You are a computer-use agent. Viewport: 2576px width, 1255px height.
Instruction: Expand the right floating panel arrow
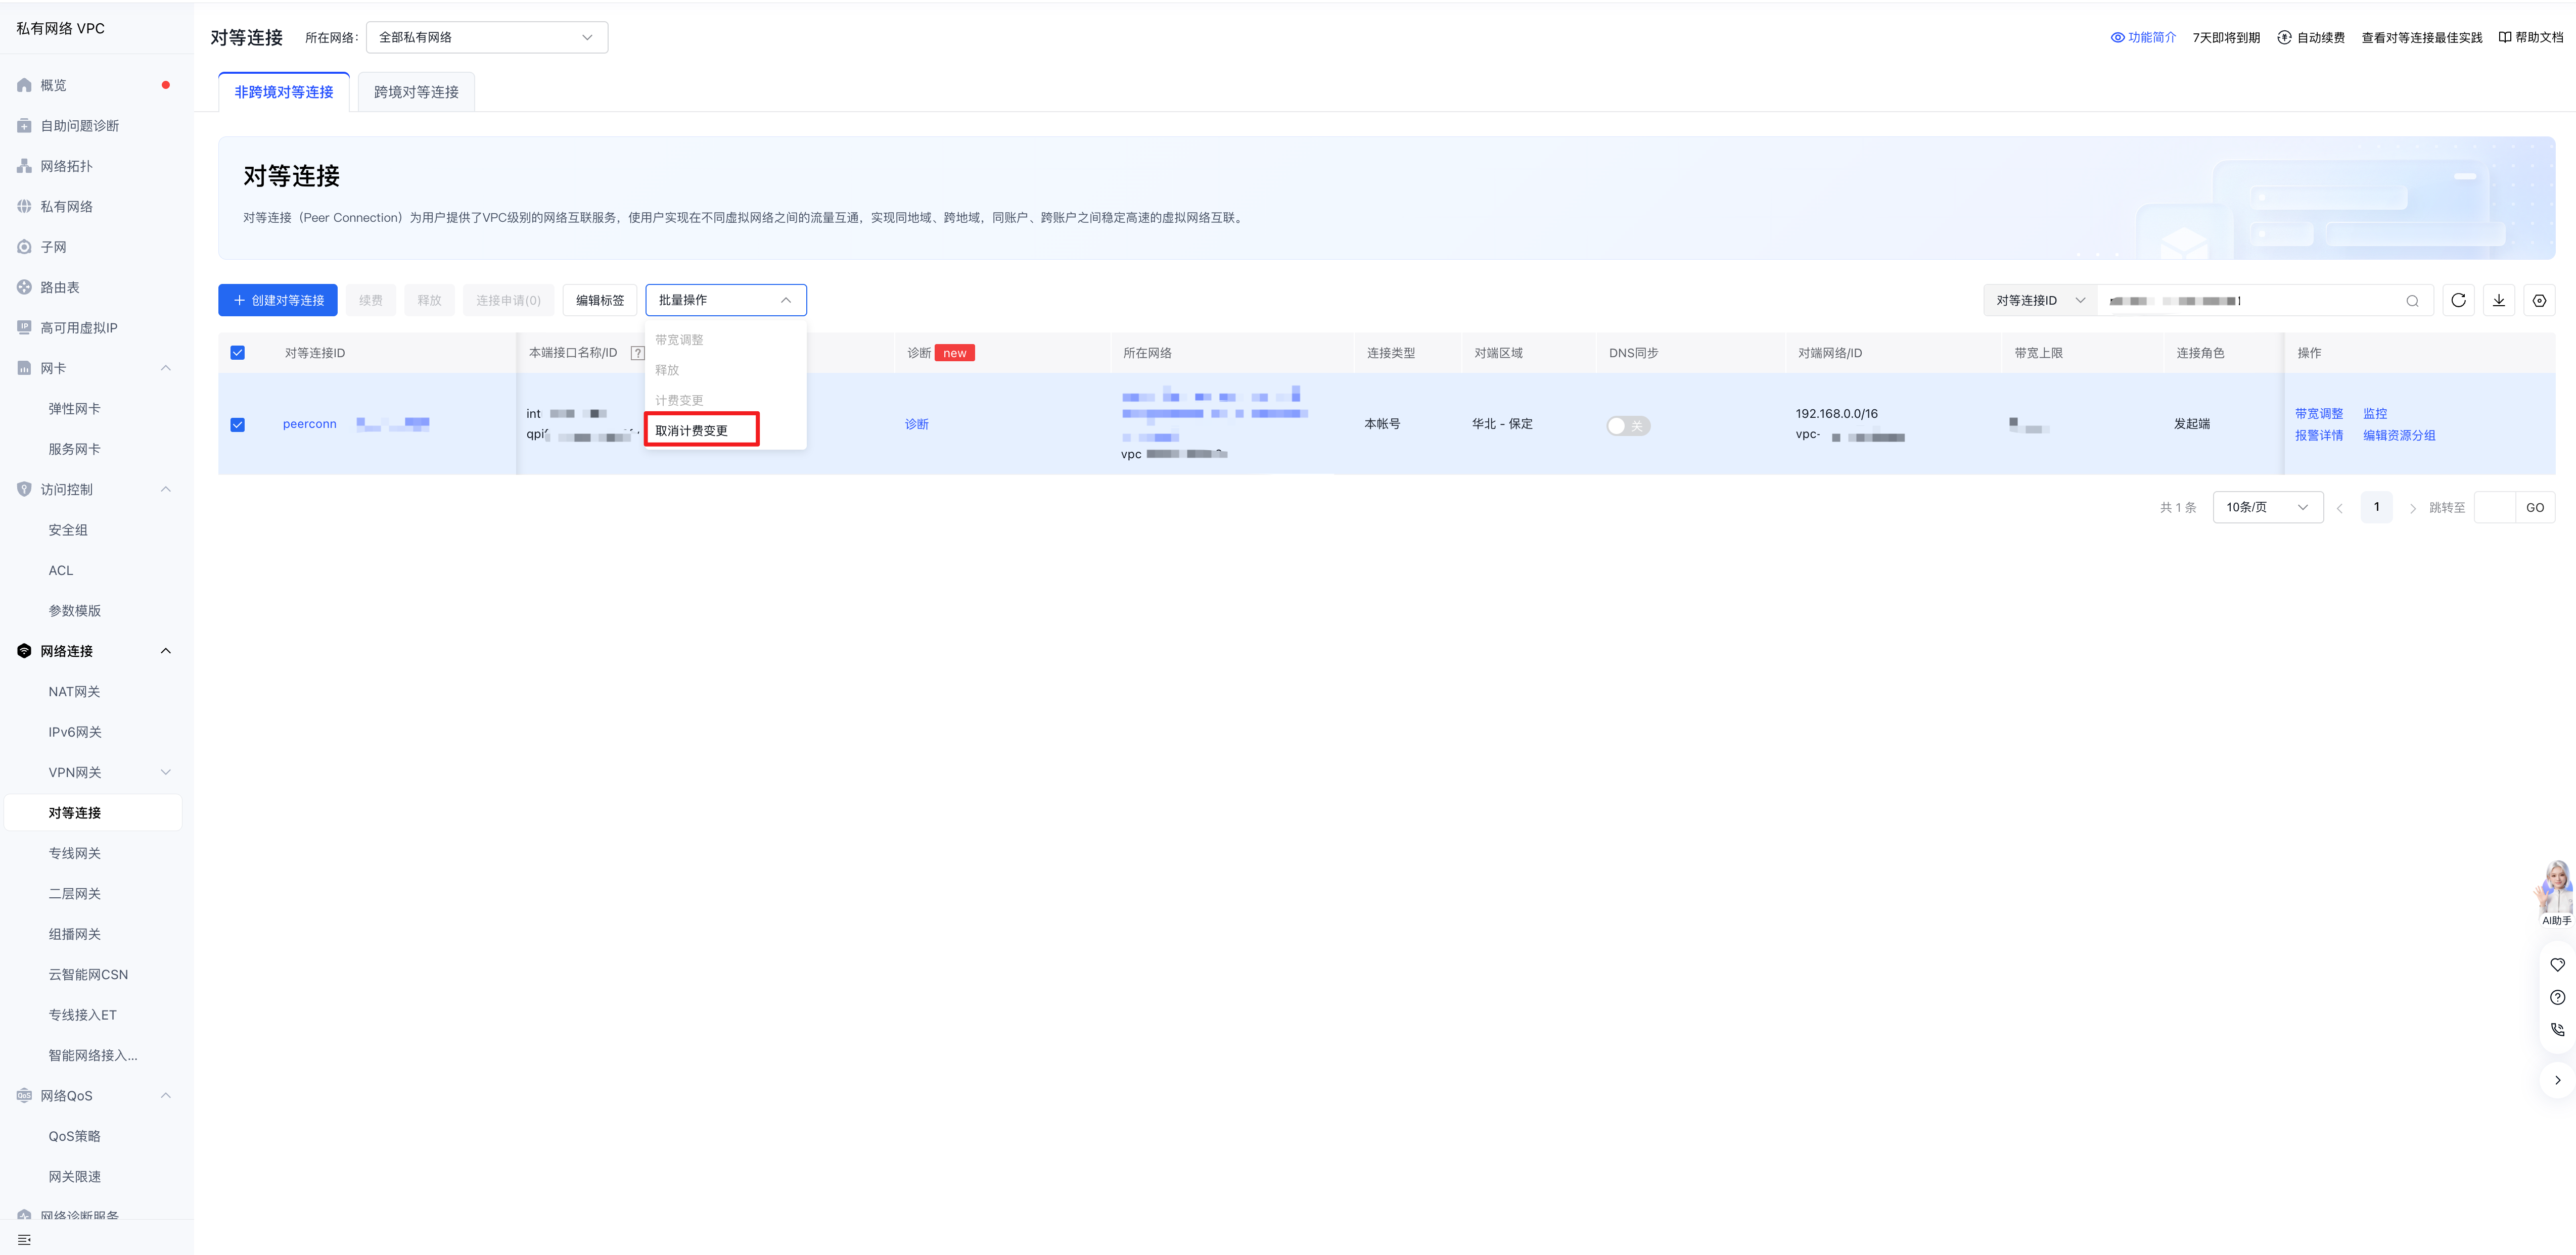[2557, 1080]
